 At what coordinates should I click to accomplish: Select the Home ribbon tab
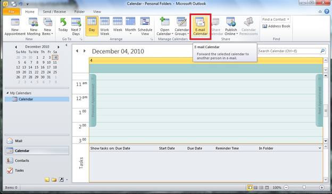[30, 12]
